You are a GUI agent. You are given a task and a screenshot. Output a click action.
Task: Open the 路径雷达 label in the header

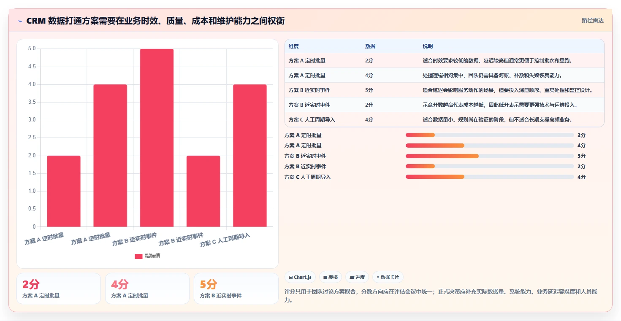tap(593, 20)
